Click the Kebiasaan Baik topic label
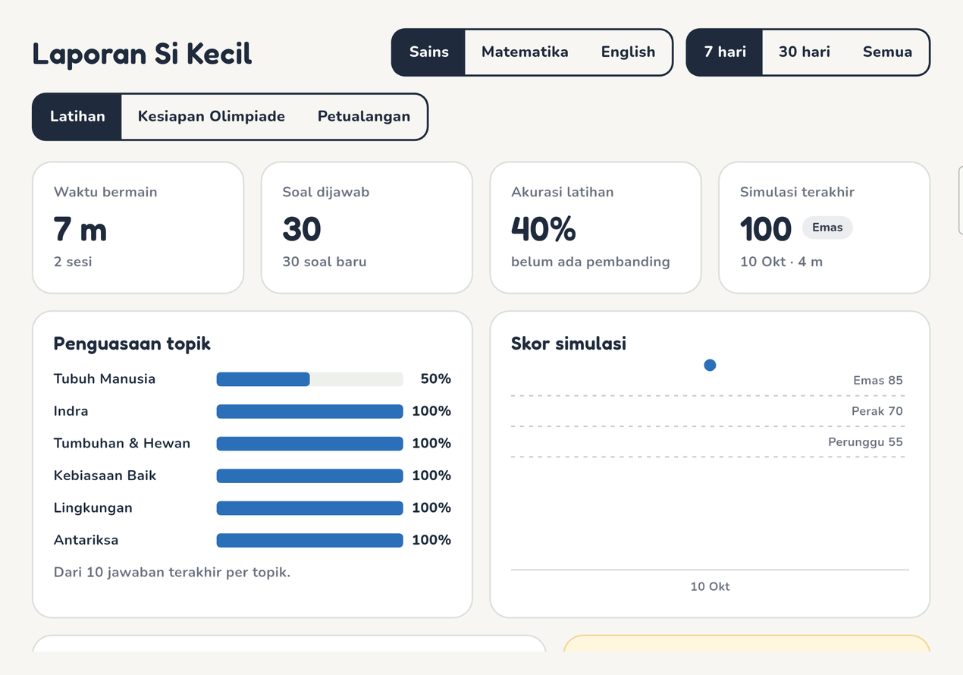This screenshot has width=963, height=675. pos(105,476)
